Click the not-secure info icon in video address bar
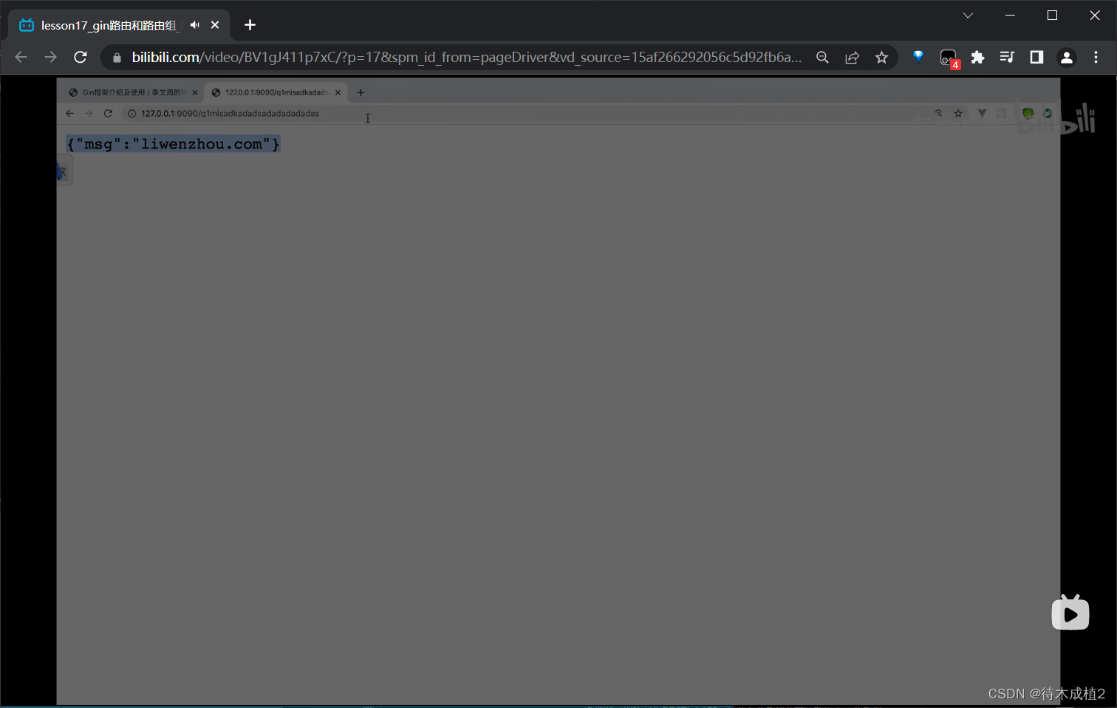The height and width of the screenshot is (708, 1117). (132, 114)
